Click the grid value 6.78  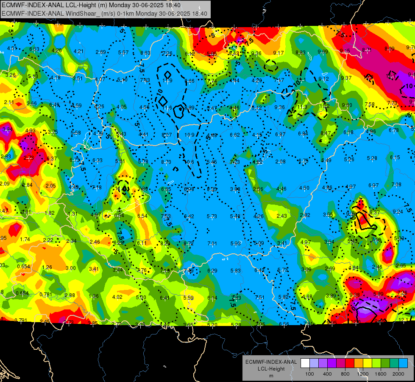tap(394, 130)
